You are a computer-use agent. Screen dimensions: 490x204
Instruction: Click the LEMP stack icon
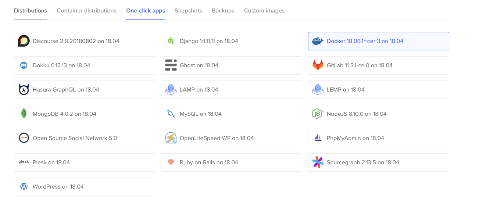318,90
